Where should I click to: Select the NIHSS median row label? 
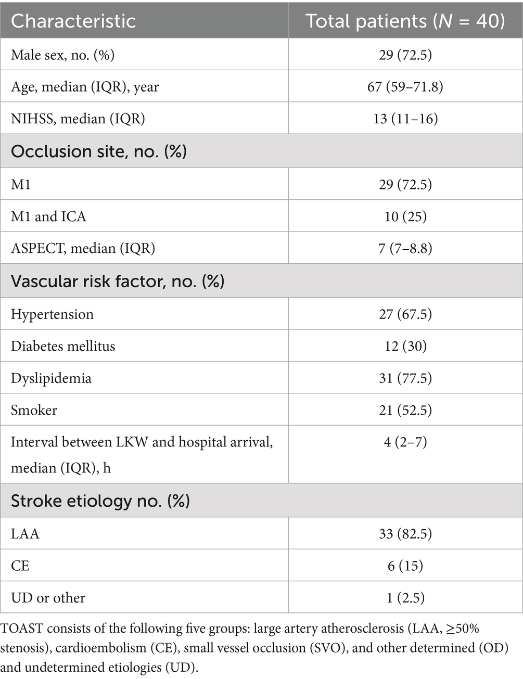point(78,119)
